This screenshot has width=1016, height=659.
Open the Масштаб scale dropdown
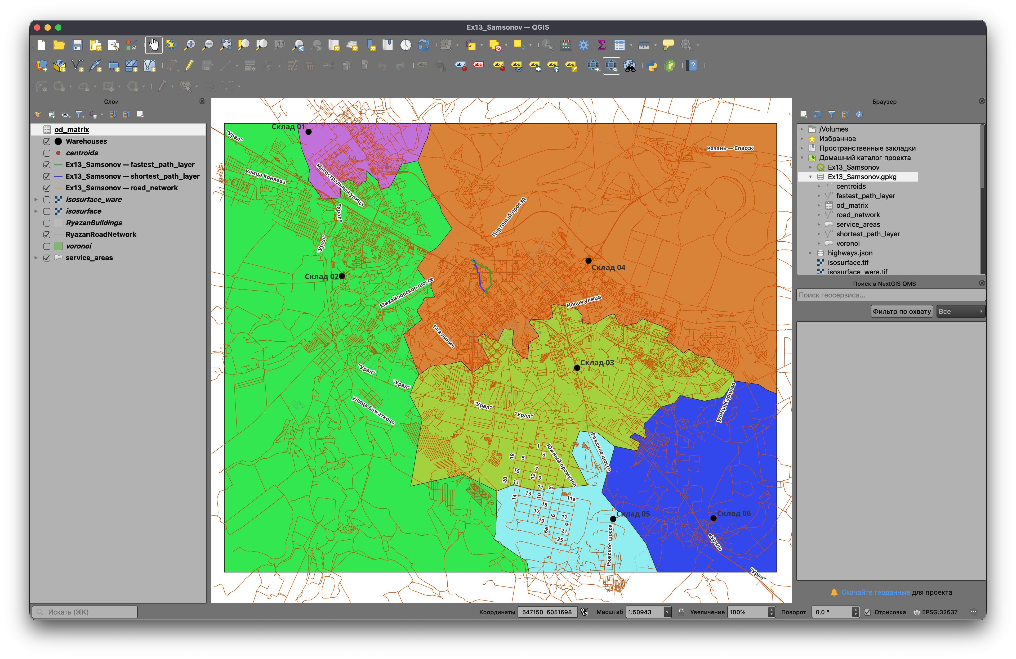point(667,612)
